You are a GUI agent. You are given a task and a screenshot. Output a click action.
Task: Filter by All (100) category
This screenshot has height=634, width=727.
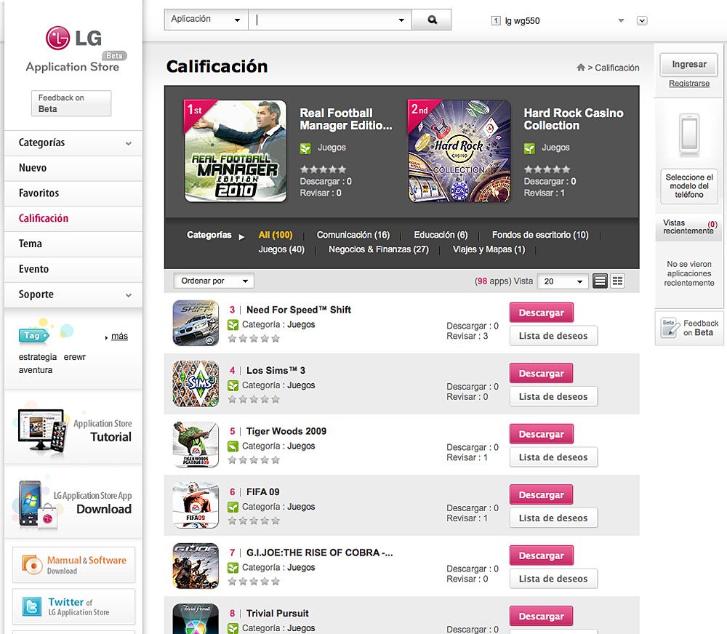276,235
